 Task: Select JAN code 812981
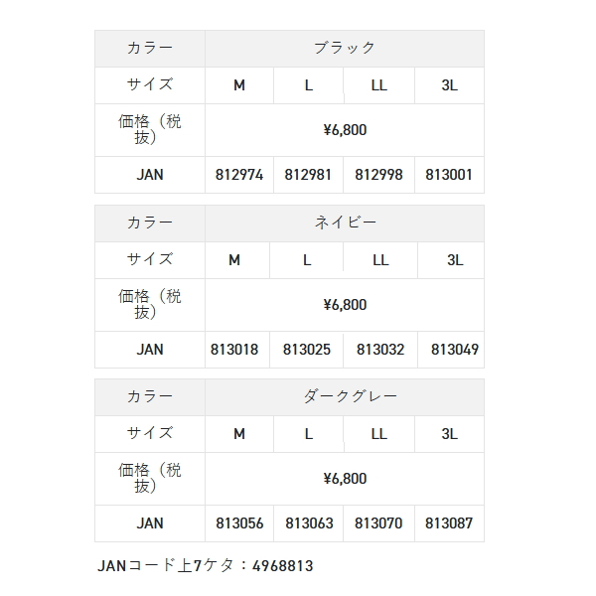click(309, 175)
